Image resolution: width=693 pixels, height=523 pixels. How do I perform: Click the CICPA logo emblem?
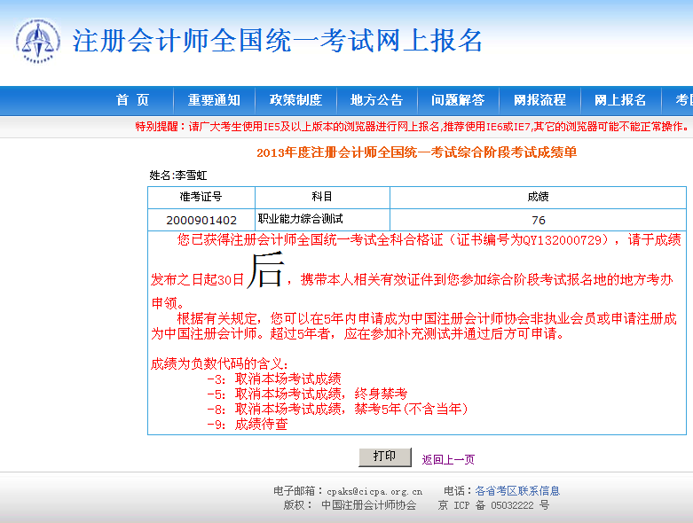(37, 41)
